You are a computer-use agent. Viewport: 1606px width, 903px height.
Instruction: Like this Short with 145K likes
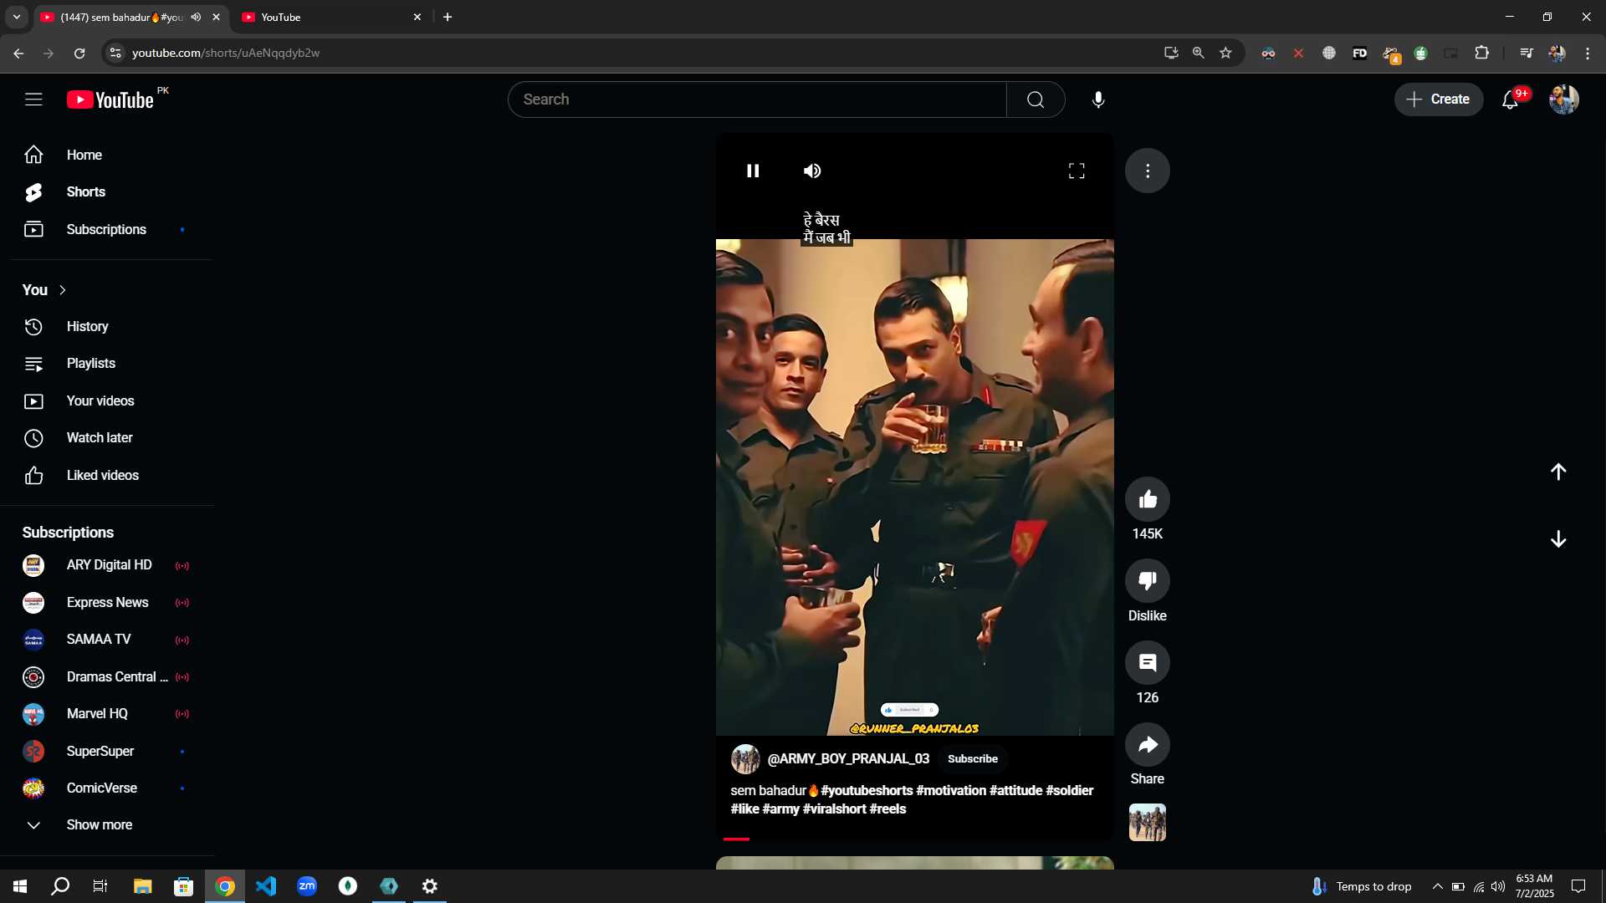[1148, 499]
